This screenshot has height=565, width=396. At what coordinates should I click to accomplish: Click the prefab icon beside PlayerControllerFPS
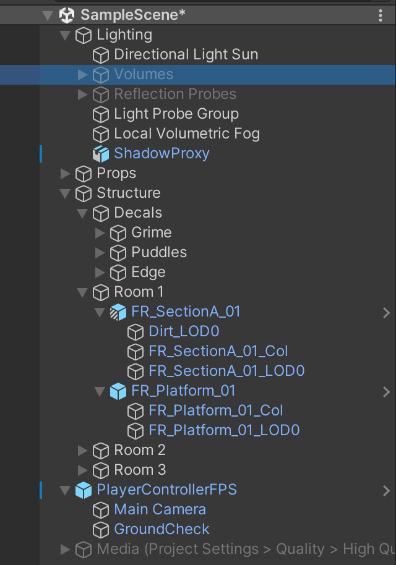[83, 490]
